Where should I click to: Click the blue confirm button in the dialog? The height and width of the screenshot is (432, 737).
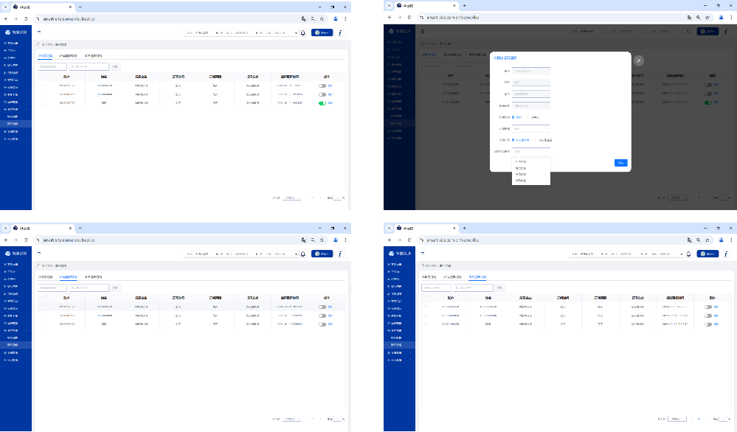[620, 162]
